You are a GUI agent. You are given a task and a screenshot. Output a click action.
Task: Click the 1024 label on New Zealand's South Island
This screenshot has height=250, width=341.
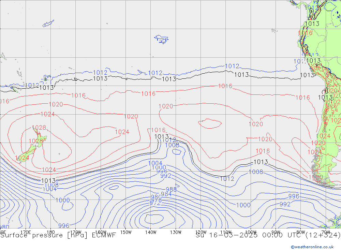(22, 158)
